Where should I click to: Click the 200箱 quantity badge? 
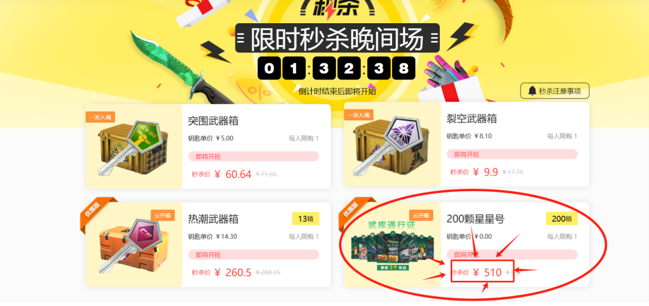(562, 219)
